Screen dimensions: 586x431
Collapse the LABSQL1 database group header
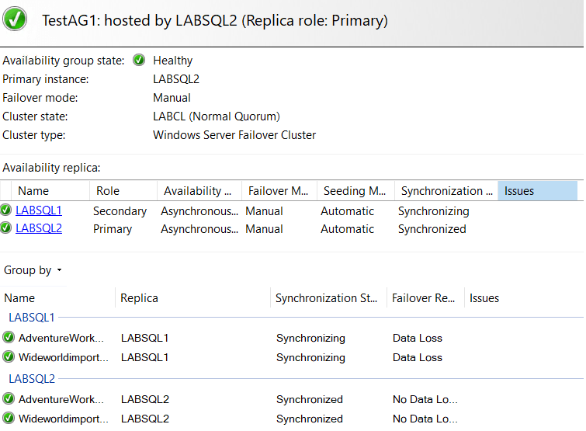[32, 318]
